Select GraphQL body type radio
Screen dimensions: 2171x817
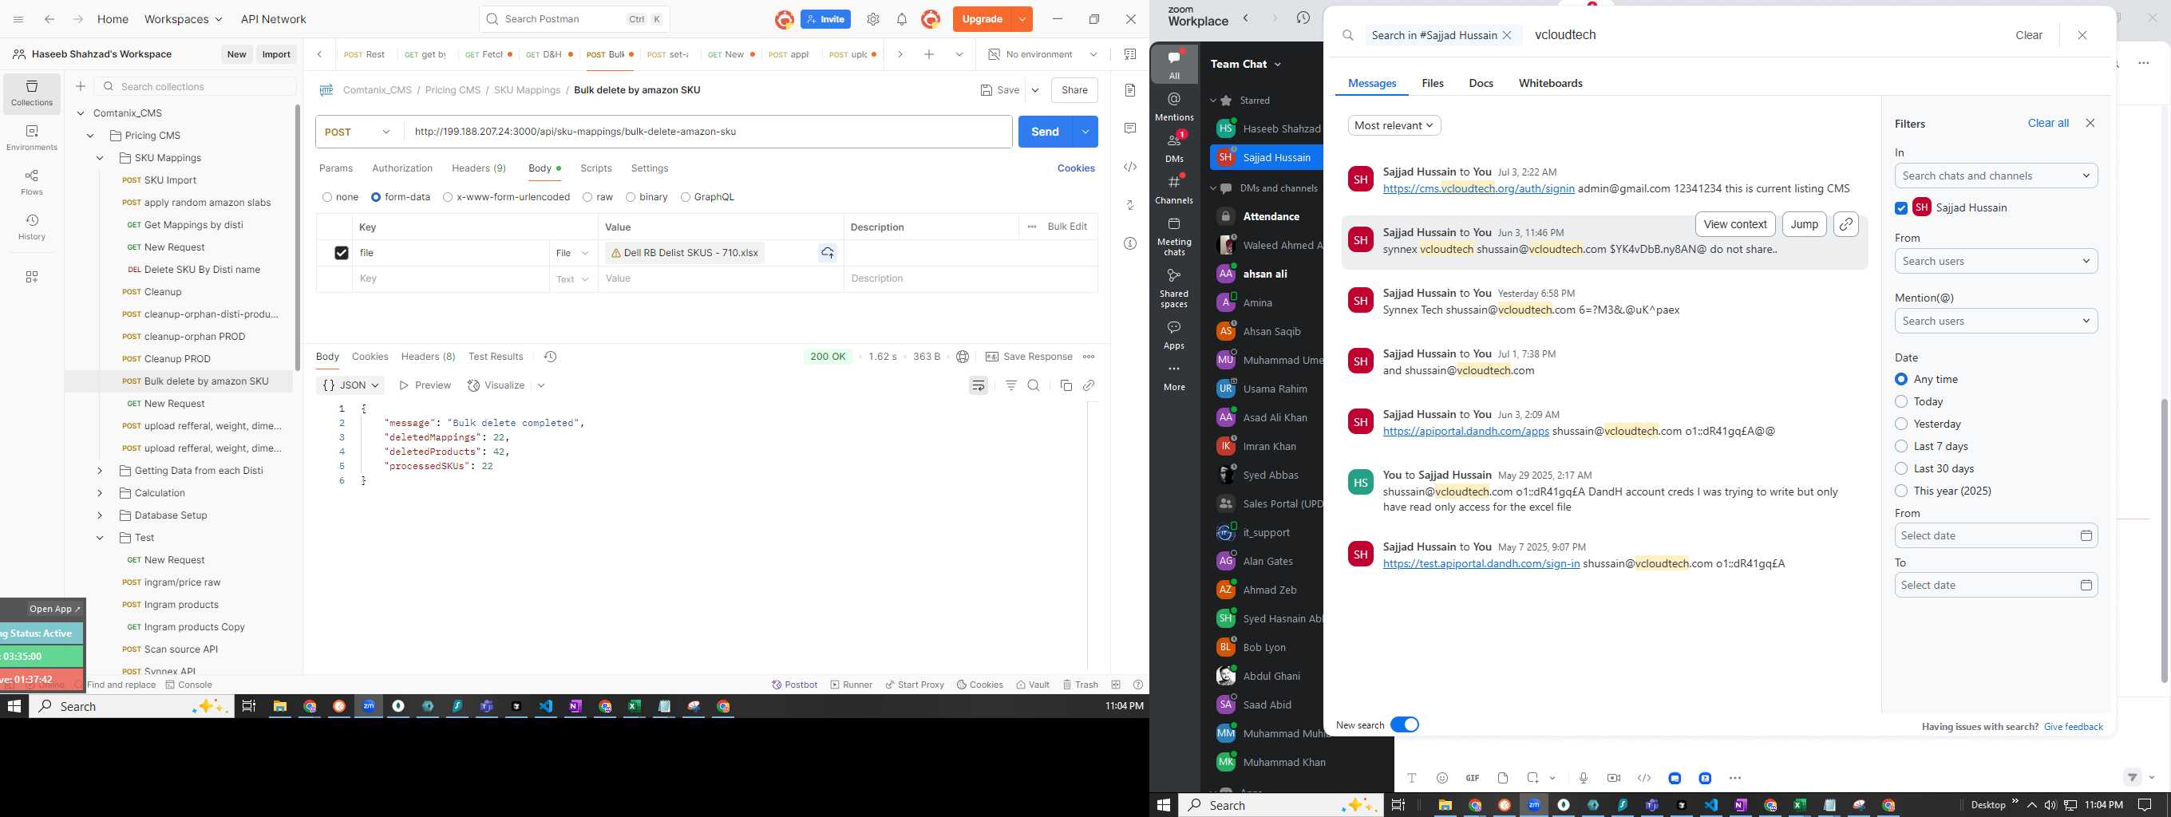coord(685,197)
